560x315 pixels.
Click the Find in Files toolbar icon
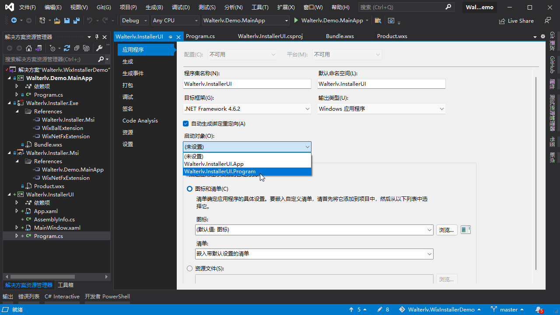coord(378,21)
